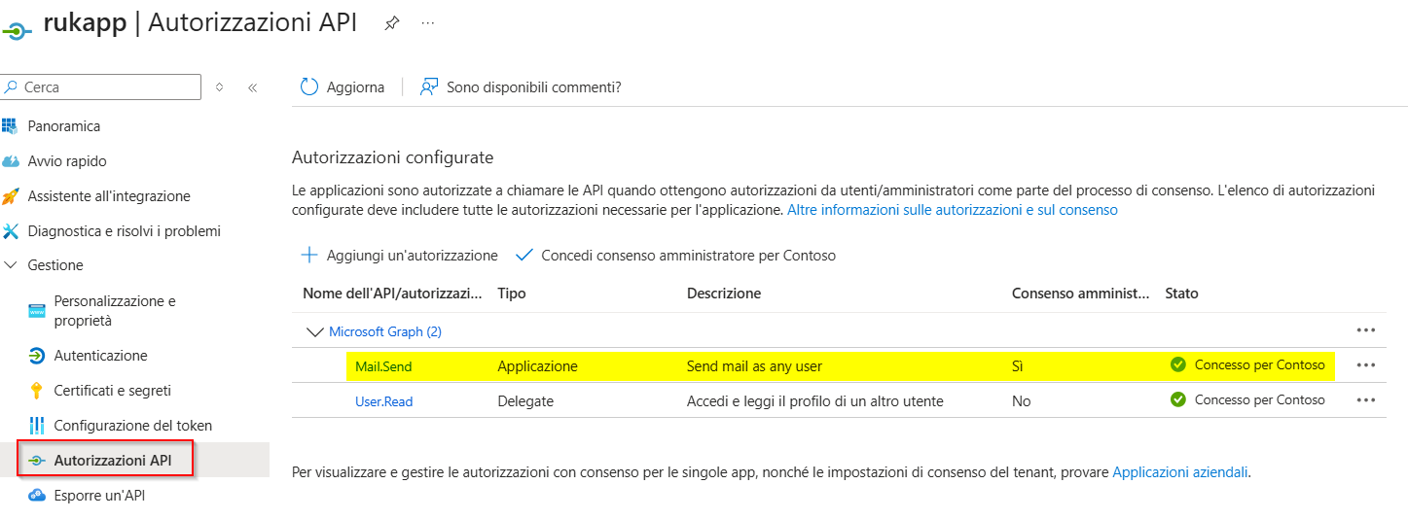
Task: Click the Consenso amministratore column header
Action: click(1081, 294)
